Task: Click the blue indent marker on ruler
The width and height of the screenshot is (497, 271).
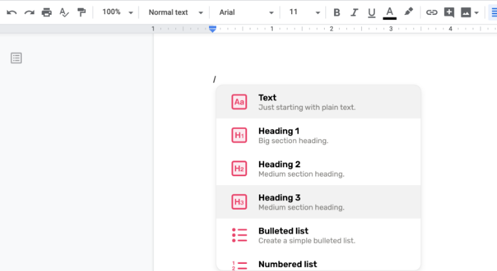Action: [213, 29]
